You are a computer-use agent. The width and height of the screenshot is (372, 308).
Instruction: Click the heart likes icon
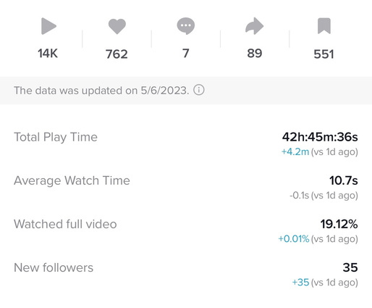coord(117,26)
